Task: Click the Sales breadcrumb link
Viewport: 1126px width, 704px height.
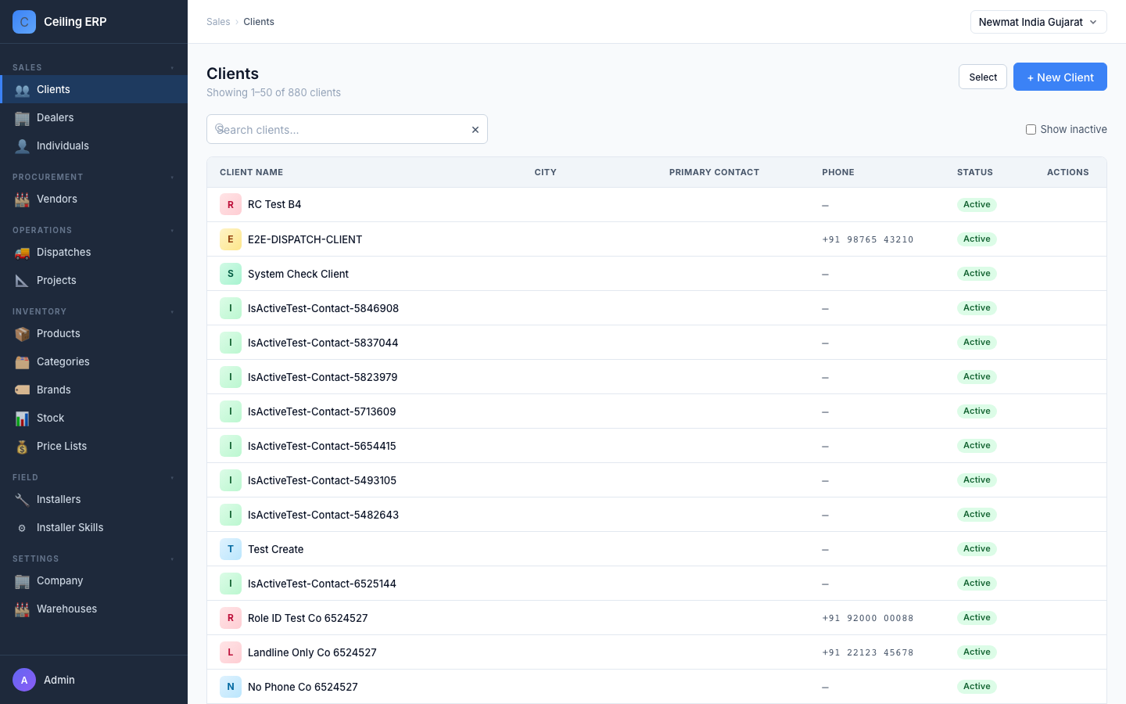Action: (218, 22)
